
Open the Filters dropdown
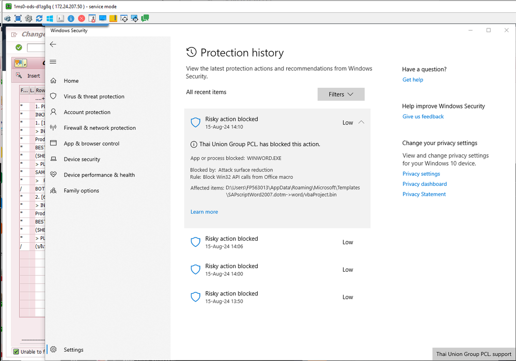pos(341,94)
